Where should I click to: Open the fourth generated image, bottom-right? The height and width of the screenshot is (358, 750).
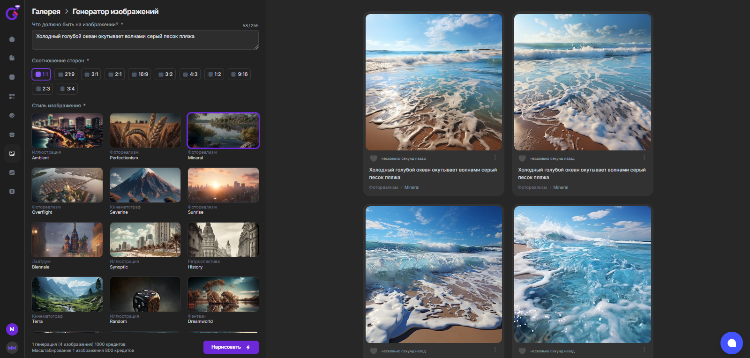tap(583, 275)
